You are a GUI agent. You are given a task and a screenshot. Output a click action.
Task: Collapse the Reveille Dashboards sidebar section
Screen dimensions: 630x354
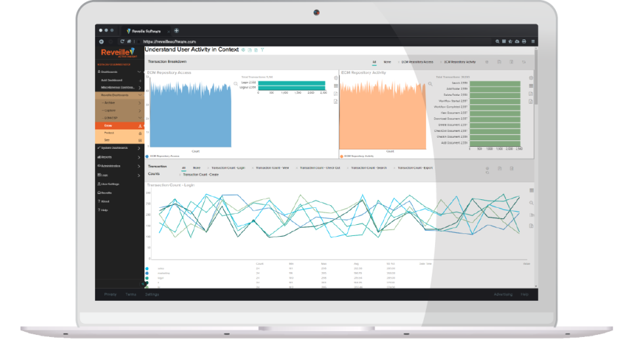[x=140, y=95]
